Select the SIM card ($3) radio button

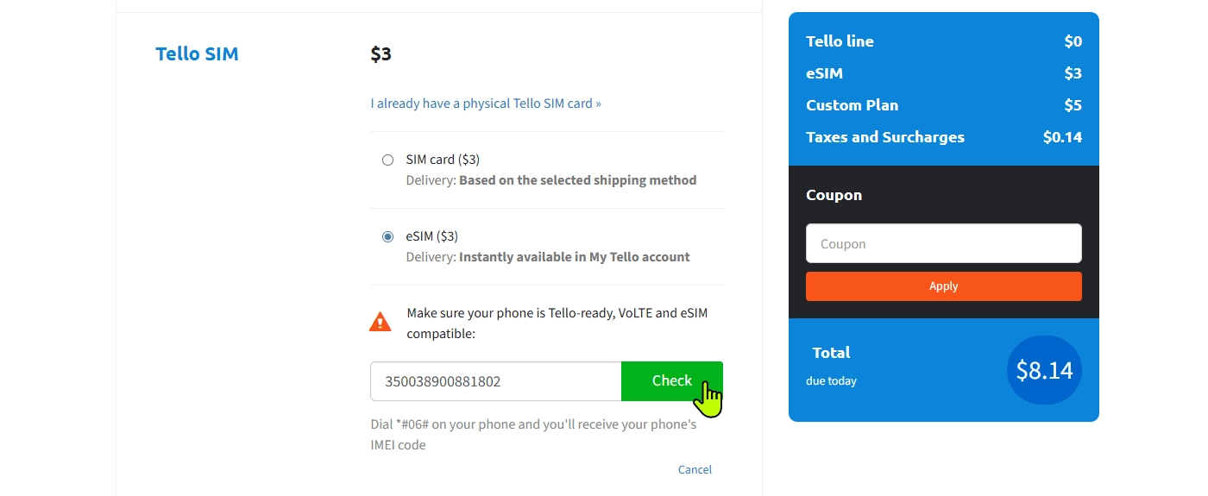coord(388,160)
